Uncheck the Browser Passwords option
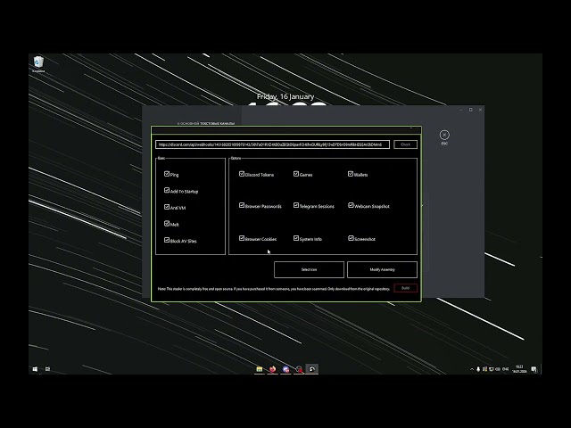571x428 pixels. click(242, 205)
